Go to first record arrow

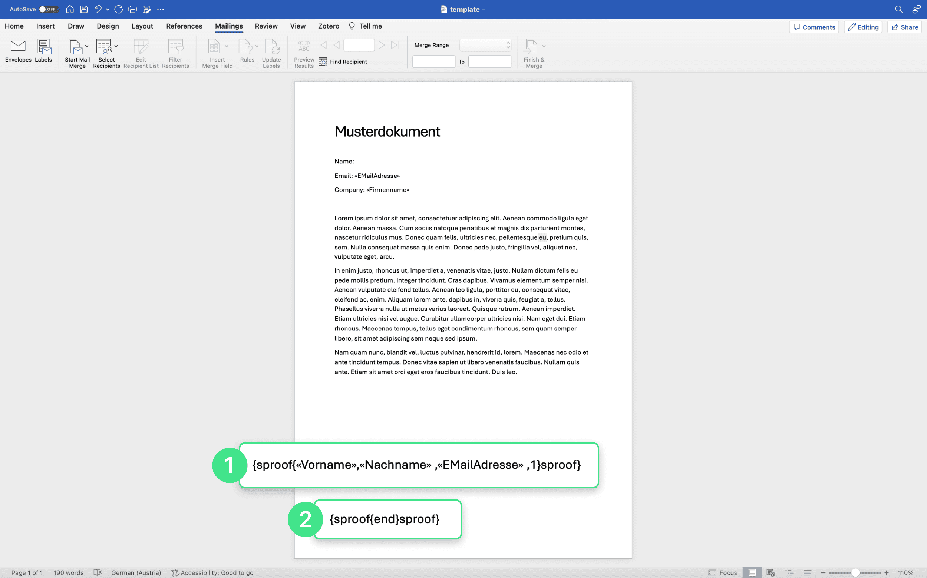click(x=323, y=45)
